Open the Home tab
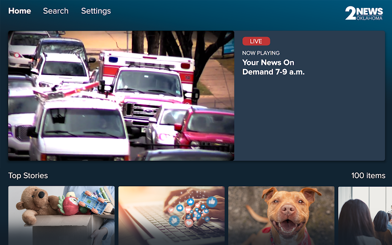This screenshot has height=245, width=392. point(20,11)
